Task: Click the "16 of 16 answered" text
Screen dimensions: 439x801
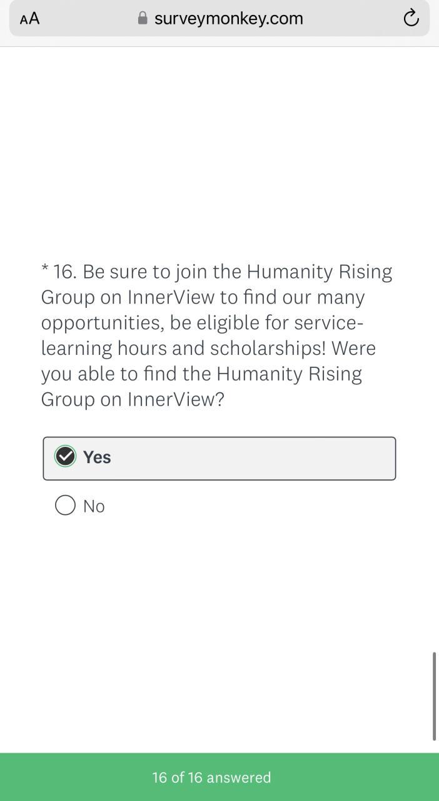Action: [211, 777]
